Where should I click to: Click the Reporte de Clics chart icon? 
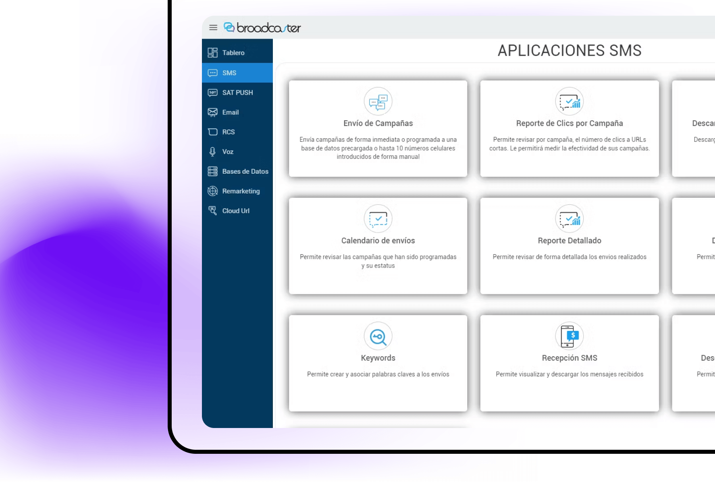point(569,102)
